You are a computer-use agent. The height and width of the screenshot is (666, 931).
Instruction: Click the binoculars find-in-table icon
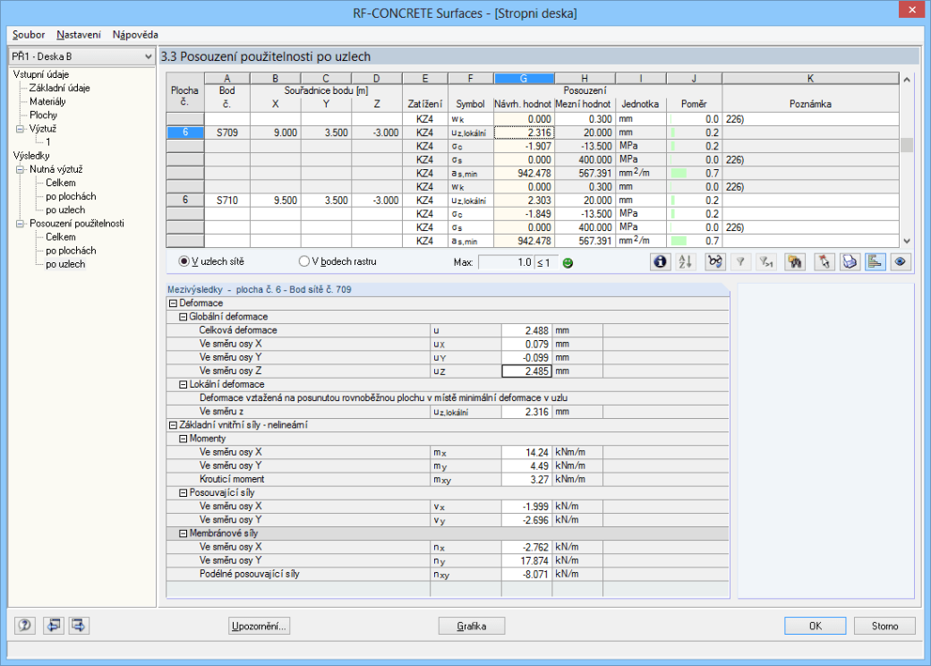click(794, 261)
